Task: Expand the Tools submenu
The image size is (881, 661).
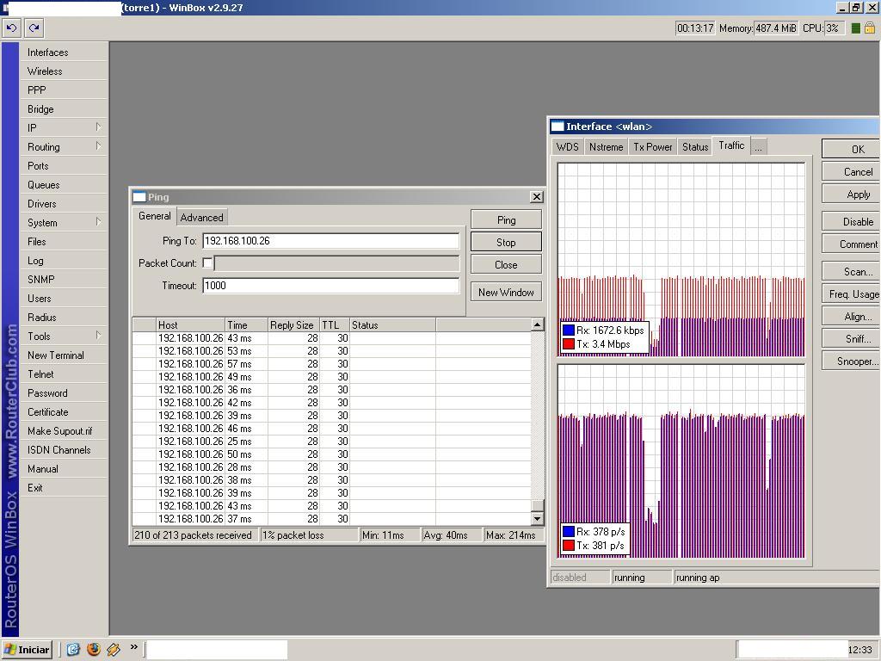Action: [62, 337]
